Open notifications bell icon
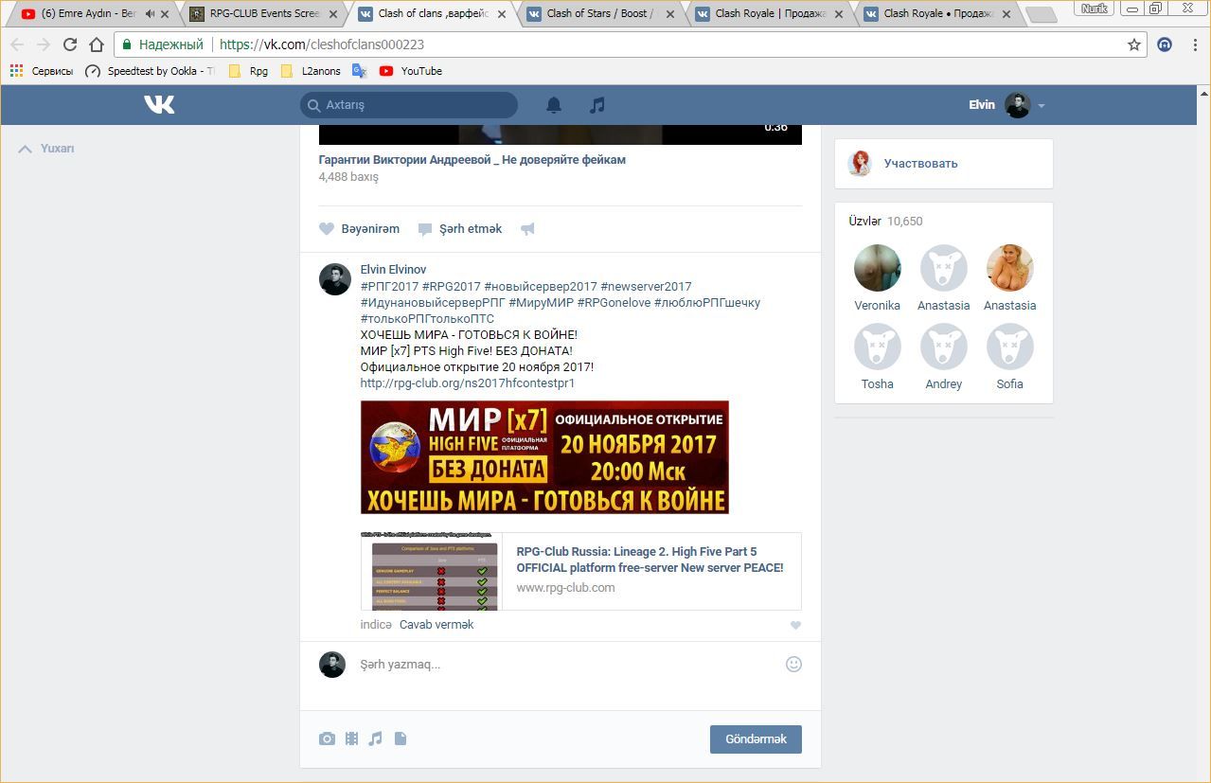This screenshot has height=783, width=1211. click(x=554, y=105)
